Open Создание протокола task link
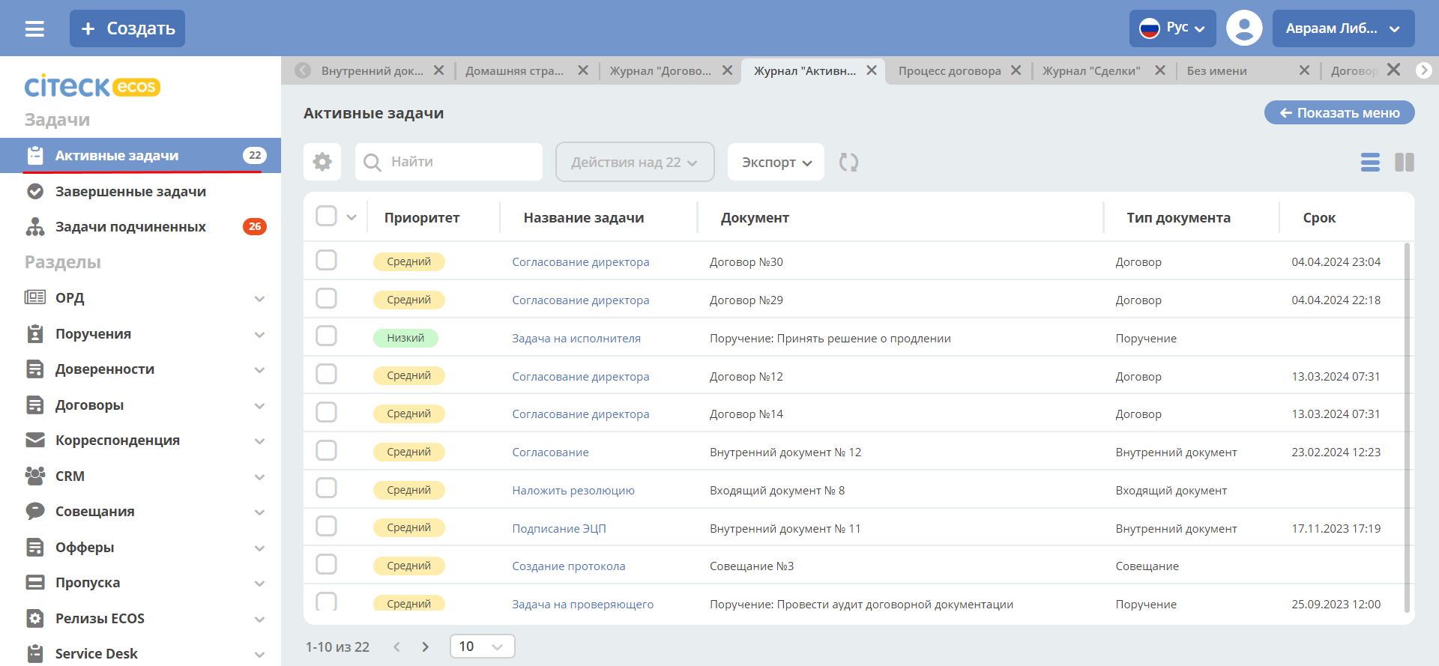This screenshot has height=666, width=1439. tap(569, 566)
